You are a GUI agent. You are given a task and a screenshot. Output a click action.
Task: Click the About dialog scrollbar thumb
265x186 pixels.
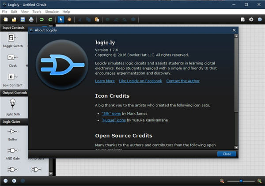[x=236, y=75]
